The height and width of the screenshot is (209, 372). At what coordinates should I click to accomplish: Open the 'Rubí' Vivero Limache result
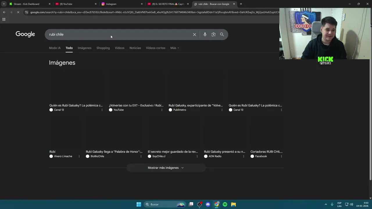pyautogui.click(x=52, y=152)
